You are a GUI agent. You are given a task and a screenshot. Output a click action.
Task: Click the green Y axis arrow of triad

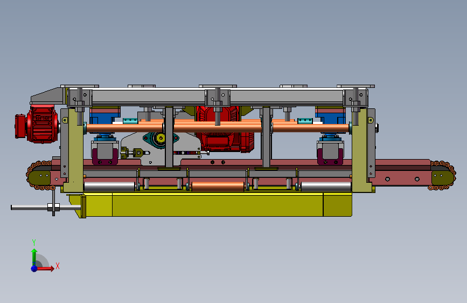point(34,257)
